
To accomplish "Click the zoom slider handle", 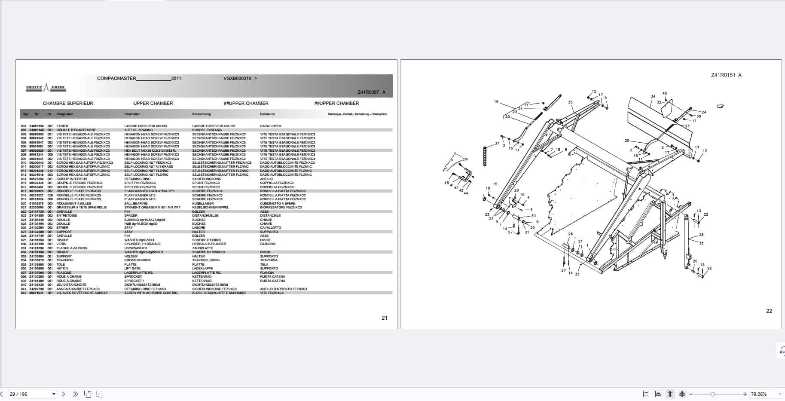I will pos(713,394).
